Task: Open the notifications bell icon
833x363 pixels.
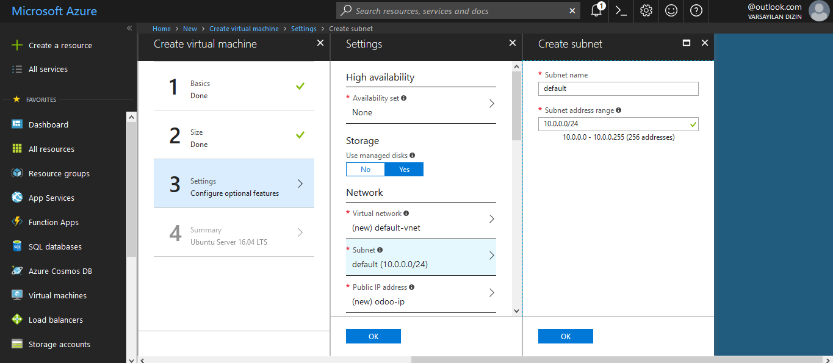Action: pos(596,11)
